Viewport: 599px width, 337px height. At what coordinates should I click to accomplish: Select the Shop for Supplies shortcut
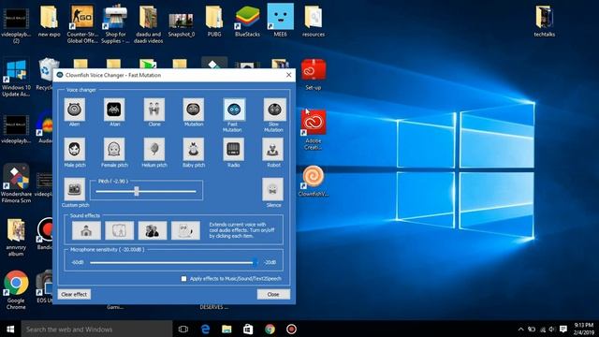pos(115,23)
